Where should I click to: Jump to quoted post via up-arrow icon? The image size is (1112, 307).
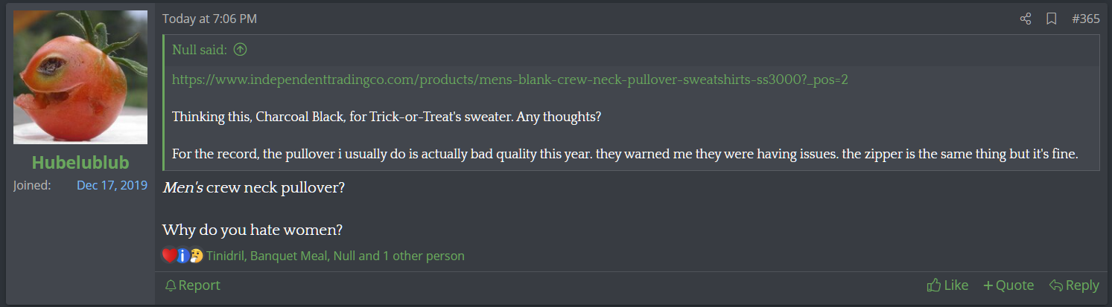(240, 50)
